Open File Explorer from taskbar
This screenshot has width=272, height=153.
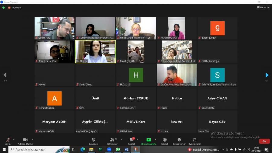point(91,149)
